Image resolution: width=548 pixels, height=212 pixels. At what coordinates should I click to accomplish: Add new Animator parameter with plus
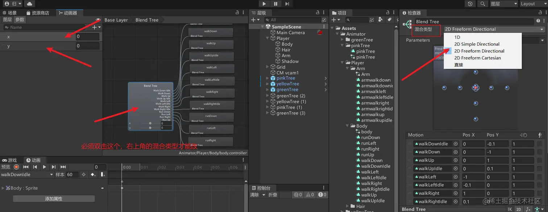(96, 27)
